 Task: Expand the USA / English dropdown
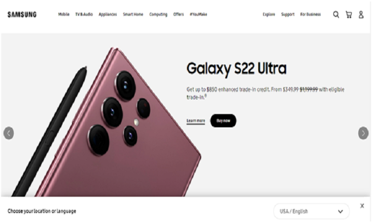311,211
